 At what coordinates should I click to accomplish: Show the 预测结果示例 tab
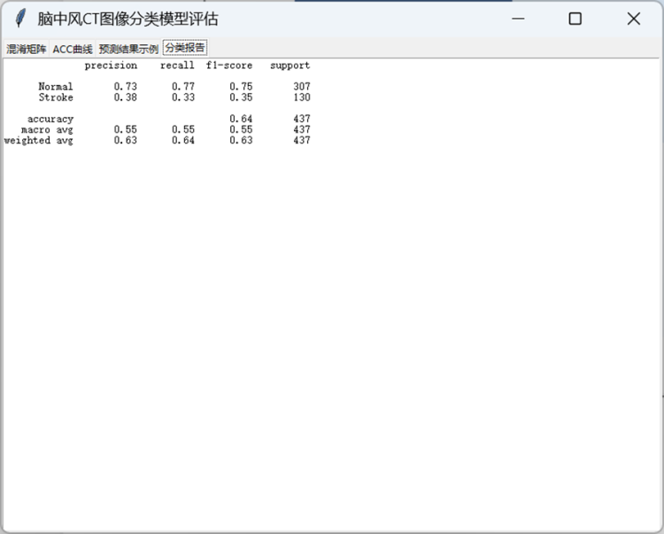click(x=128, y=49)
